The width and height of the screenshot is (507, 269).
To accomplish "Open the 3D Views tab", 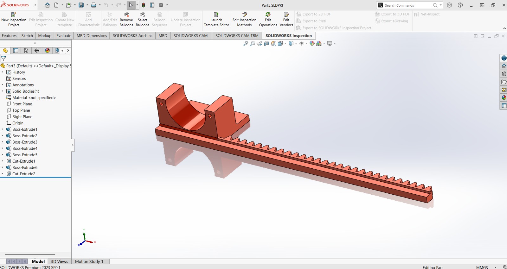I will click(60, 261).
